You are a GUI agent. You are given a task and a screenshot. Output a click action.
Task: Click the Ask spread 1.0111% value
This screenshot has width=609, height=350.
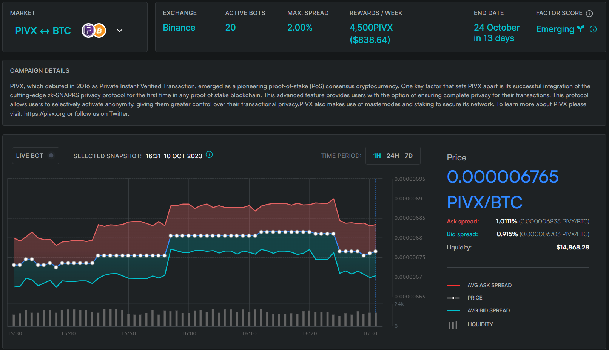506,221
